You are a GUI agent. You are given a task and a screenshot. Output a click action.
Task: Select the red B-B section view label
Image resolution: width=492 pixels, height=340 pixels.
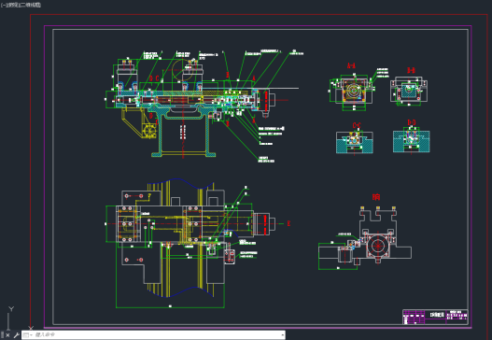pos(411,70)
